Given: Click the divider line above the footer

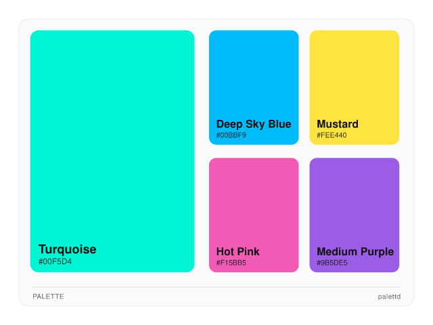Looking at the screenshot, I should click(x=216, y=287).
